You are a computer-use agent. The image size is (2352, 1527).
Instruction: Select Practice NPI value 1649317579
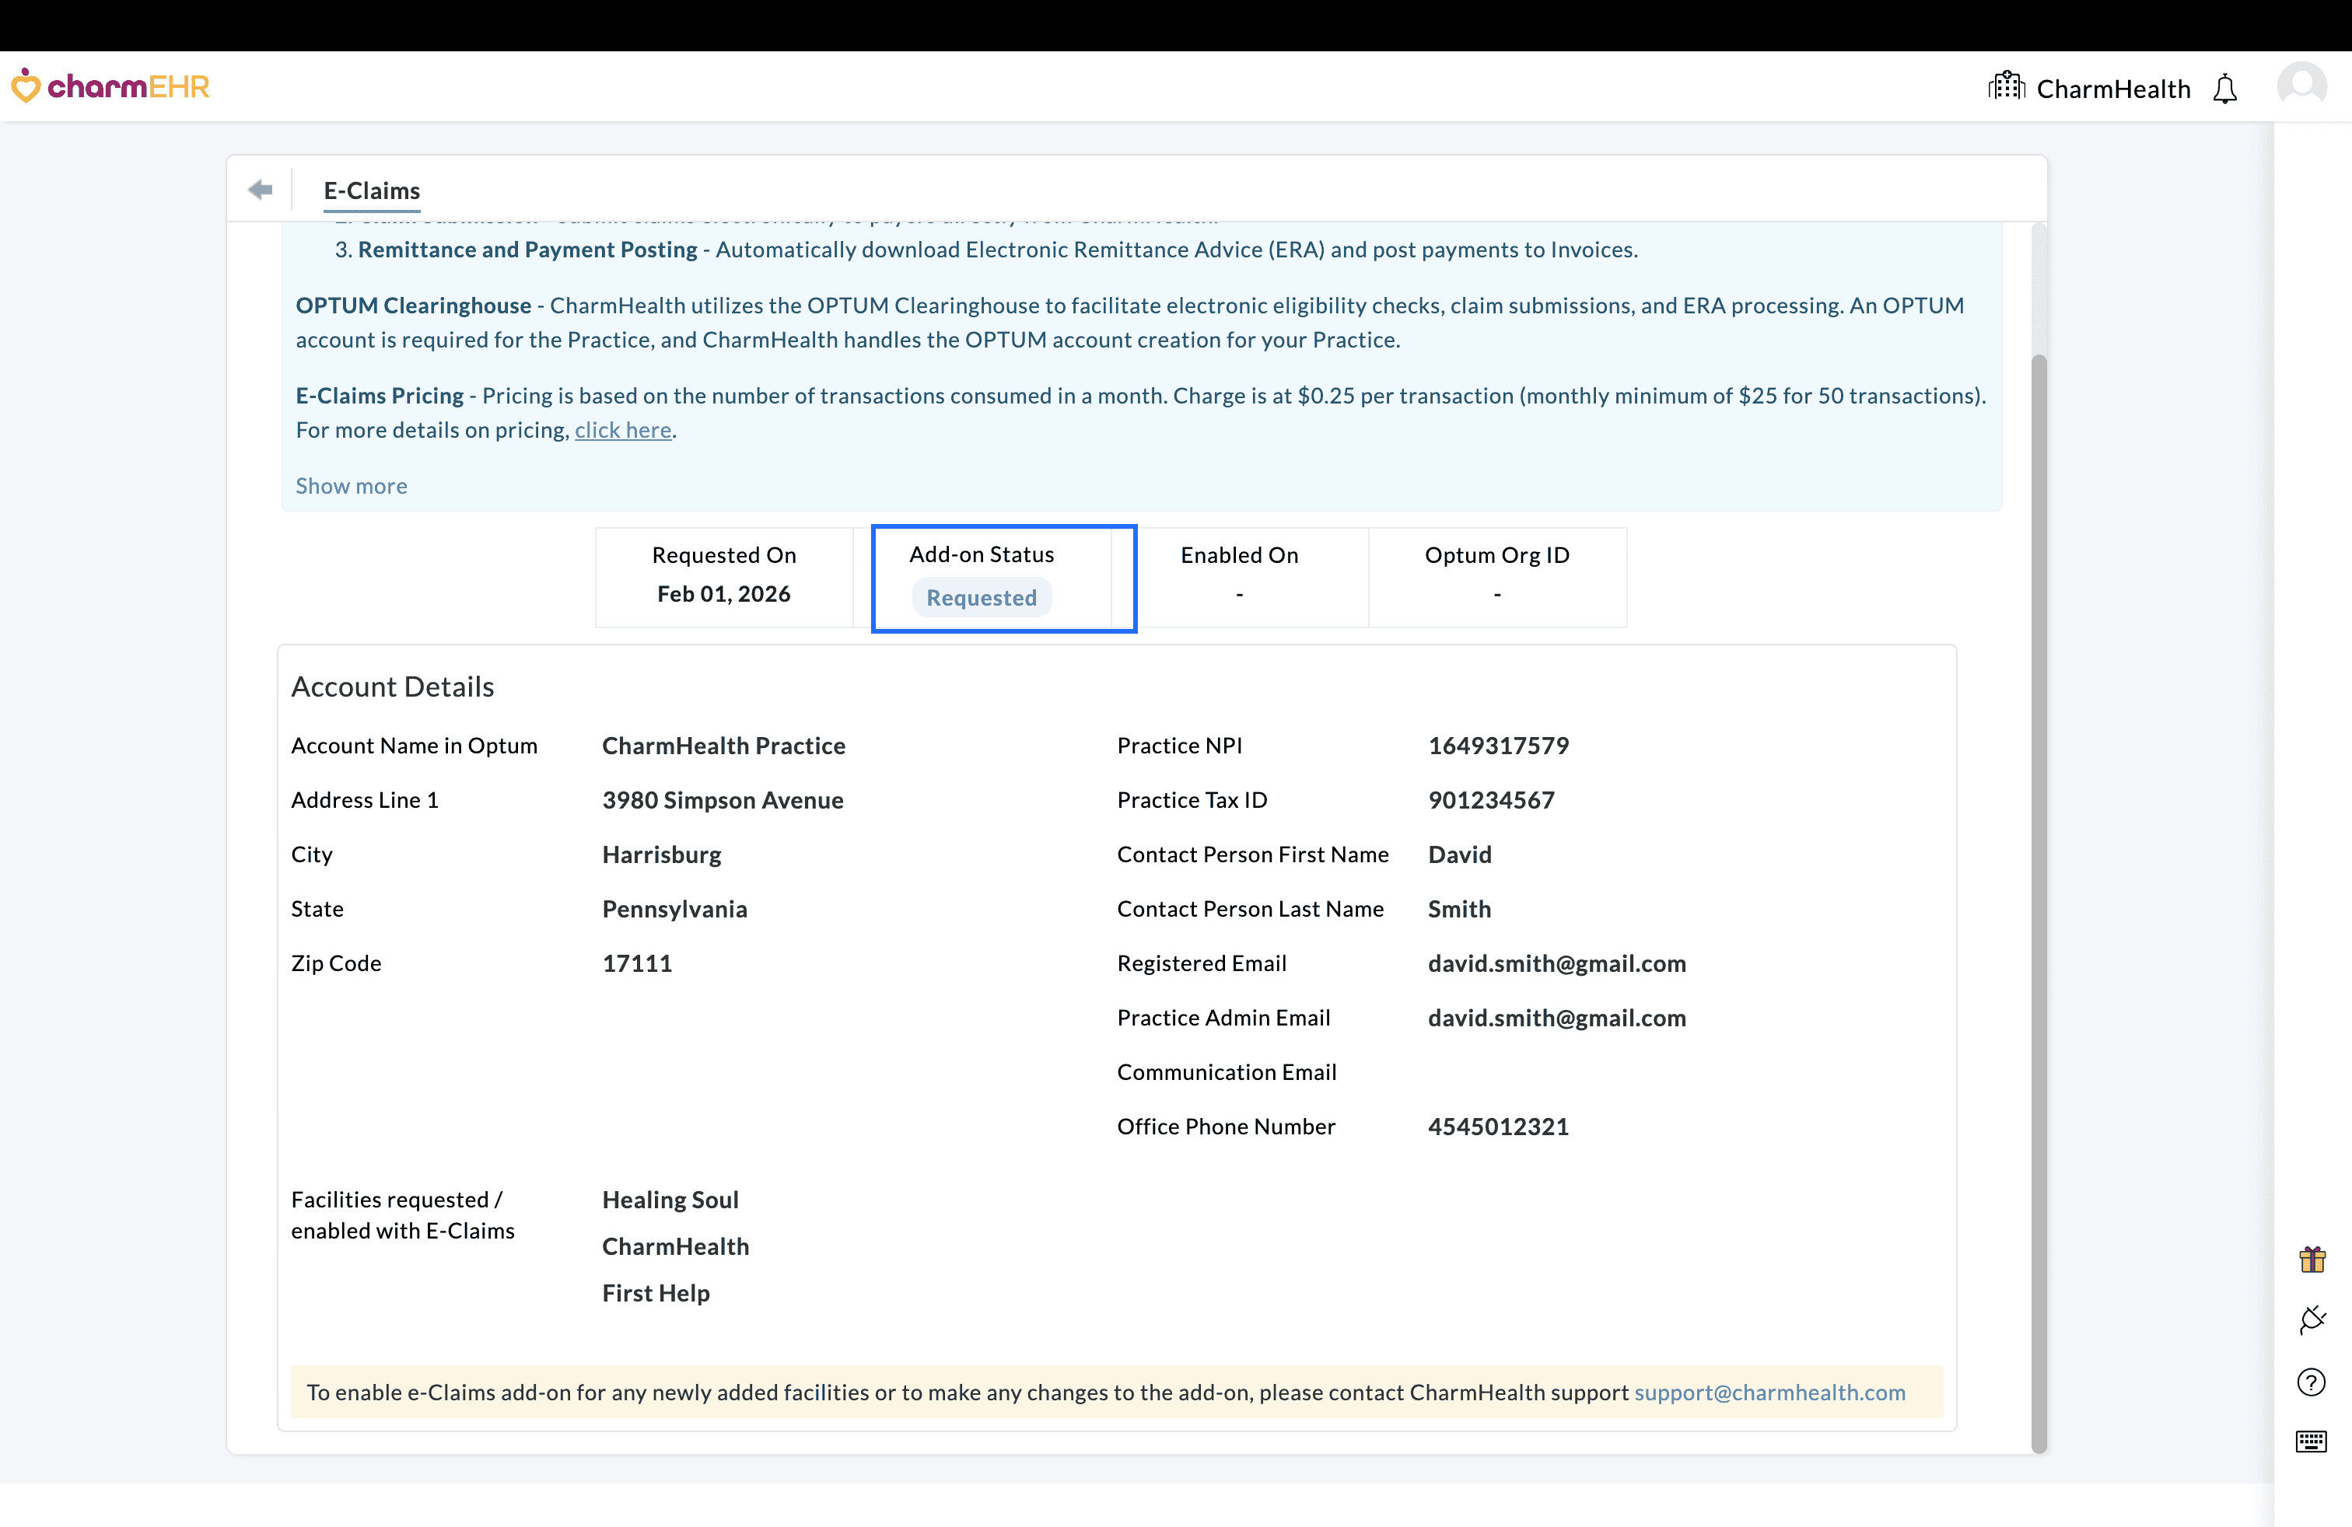point(1498,746)
